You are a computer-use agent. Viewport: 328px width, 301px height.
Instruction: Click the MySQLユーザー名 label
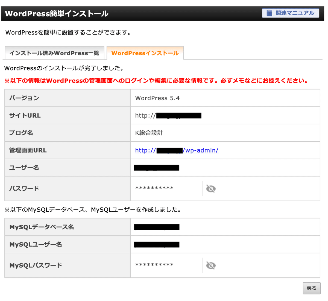click(36, 244)
